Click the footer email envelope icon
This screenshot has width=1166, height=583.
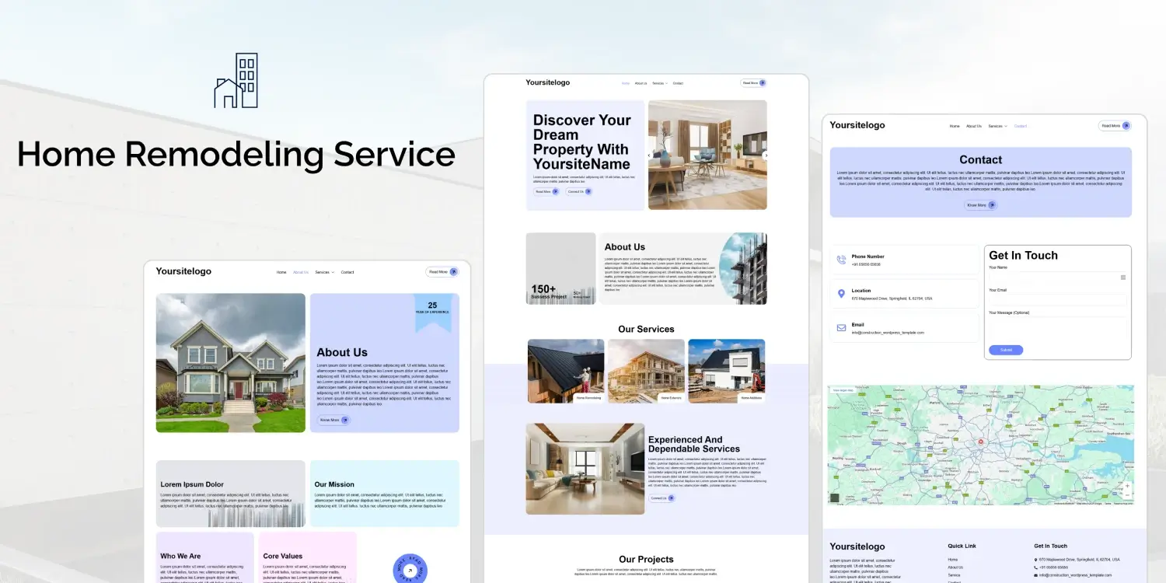click(x=1036, y=575)
